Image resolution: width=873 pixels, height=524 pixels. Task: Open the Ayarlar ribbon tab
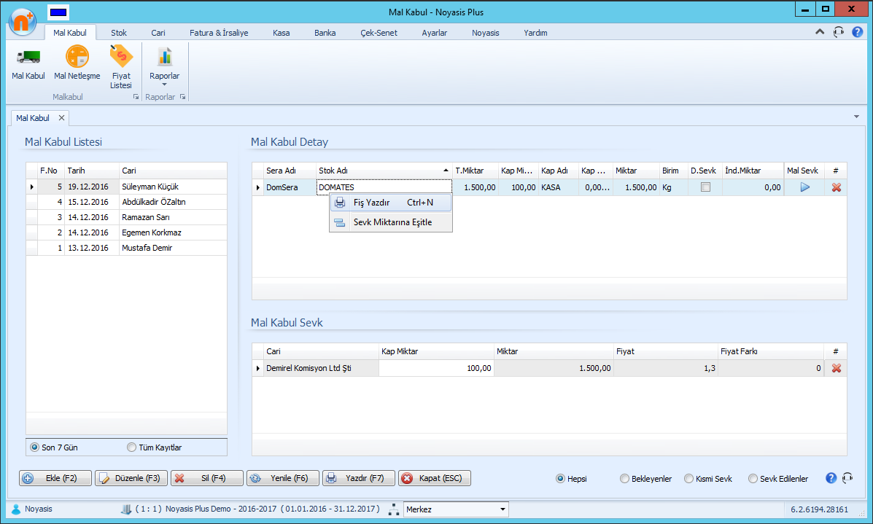434,33
